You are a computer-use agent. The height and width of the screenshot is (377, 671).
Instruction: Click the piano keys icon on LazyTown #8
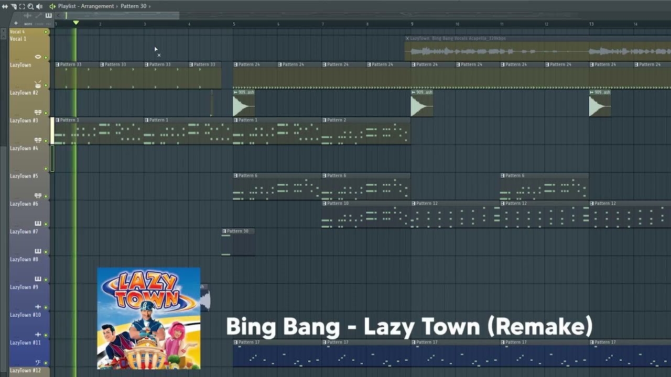(38, 279)
